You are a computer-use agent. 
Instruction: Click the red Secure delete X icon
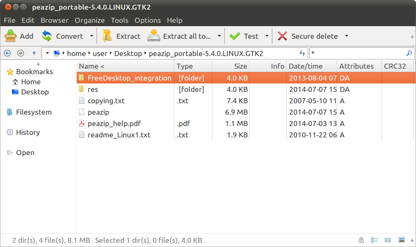[282, 36]
